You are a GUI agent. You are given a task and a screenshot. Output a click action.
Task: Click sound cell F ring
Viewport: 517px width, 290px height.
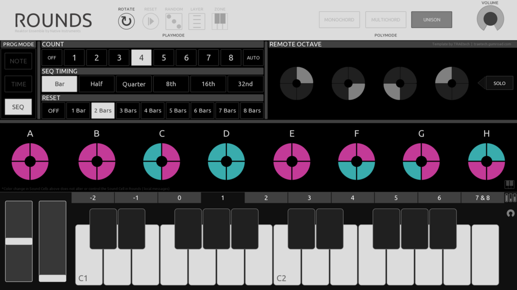pos(356,162)
